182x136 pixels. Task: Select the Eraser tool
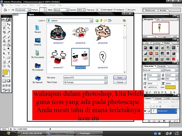point(4,45)
